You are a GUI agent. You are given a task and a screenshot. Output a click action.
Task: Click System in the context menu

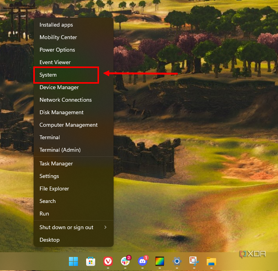pos(74,75)
